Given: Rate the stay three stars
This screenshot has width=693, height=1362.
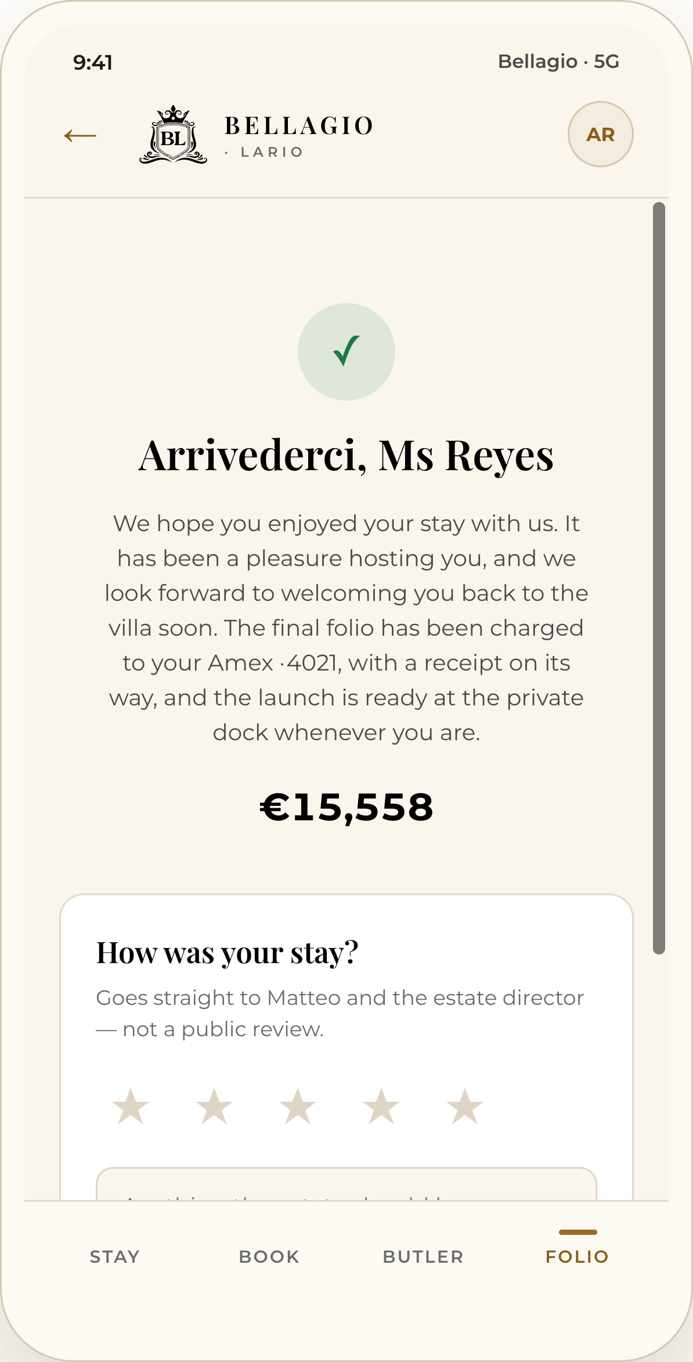Looking at the screenshot, I should click(x=298, y=1107).
